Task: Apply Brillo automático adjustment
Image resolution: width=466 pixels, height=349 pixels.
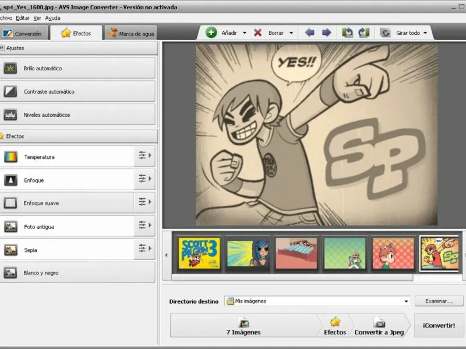Action: point(77,68)
